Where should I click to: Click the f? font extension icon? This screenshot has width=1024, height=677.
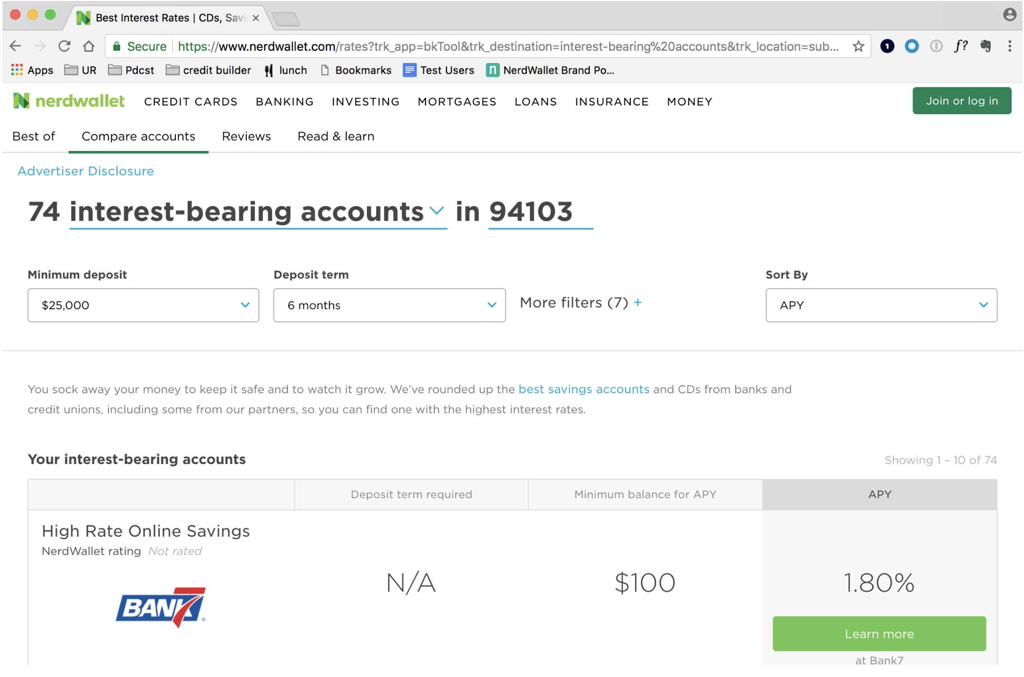(960, 46)
